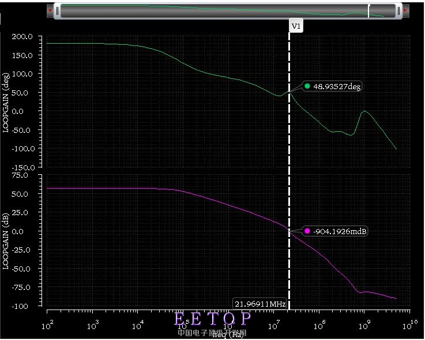425x340 pixels.
Task: Click the white dashed V1 marker line
Action: (289, 170)
